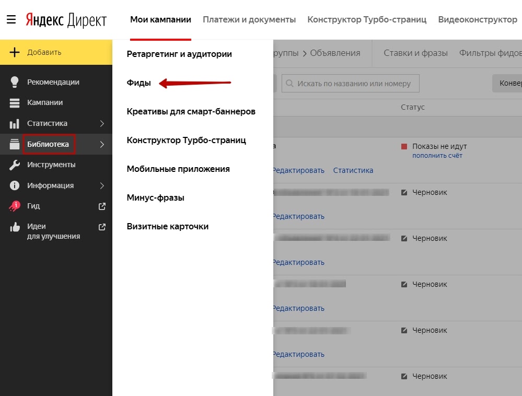This screenshot has height=396, width=522.
Task: Open Рекомендации in the sidebar
Action: point(53,82)
